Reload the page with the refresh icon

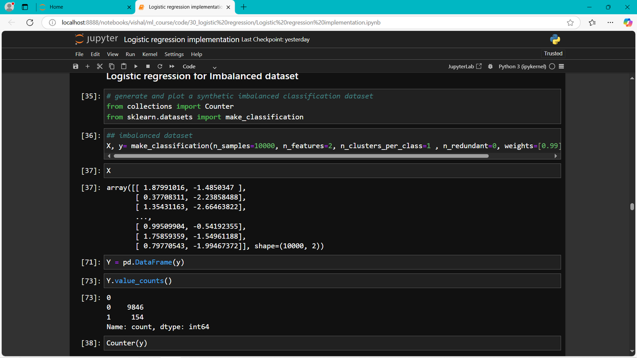(x=30, y=23)
